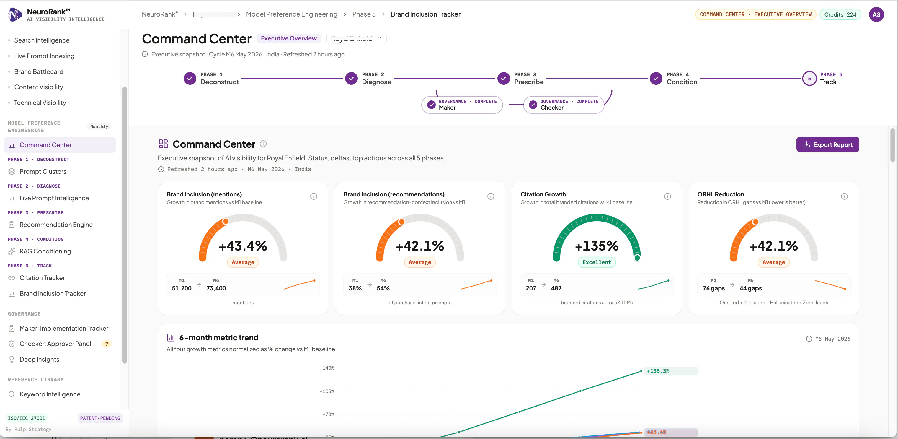The image size is (898, 439).
Task: Click the Keyword Intelligence magnifier icon
Action: tap(12, 394)
